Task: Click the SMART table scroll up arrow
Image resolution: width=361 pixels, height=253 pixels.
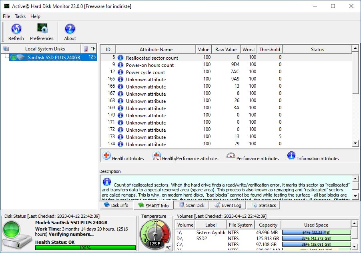Action: pyautogui.click(x=355, y=48)
